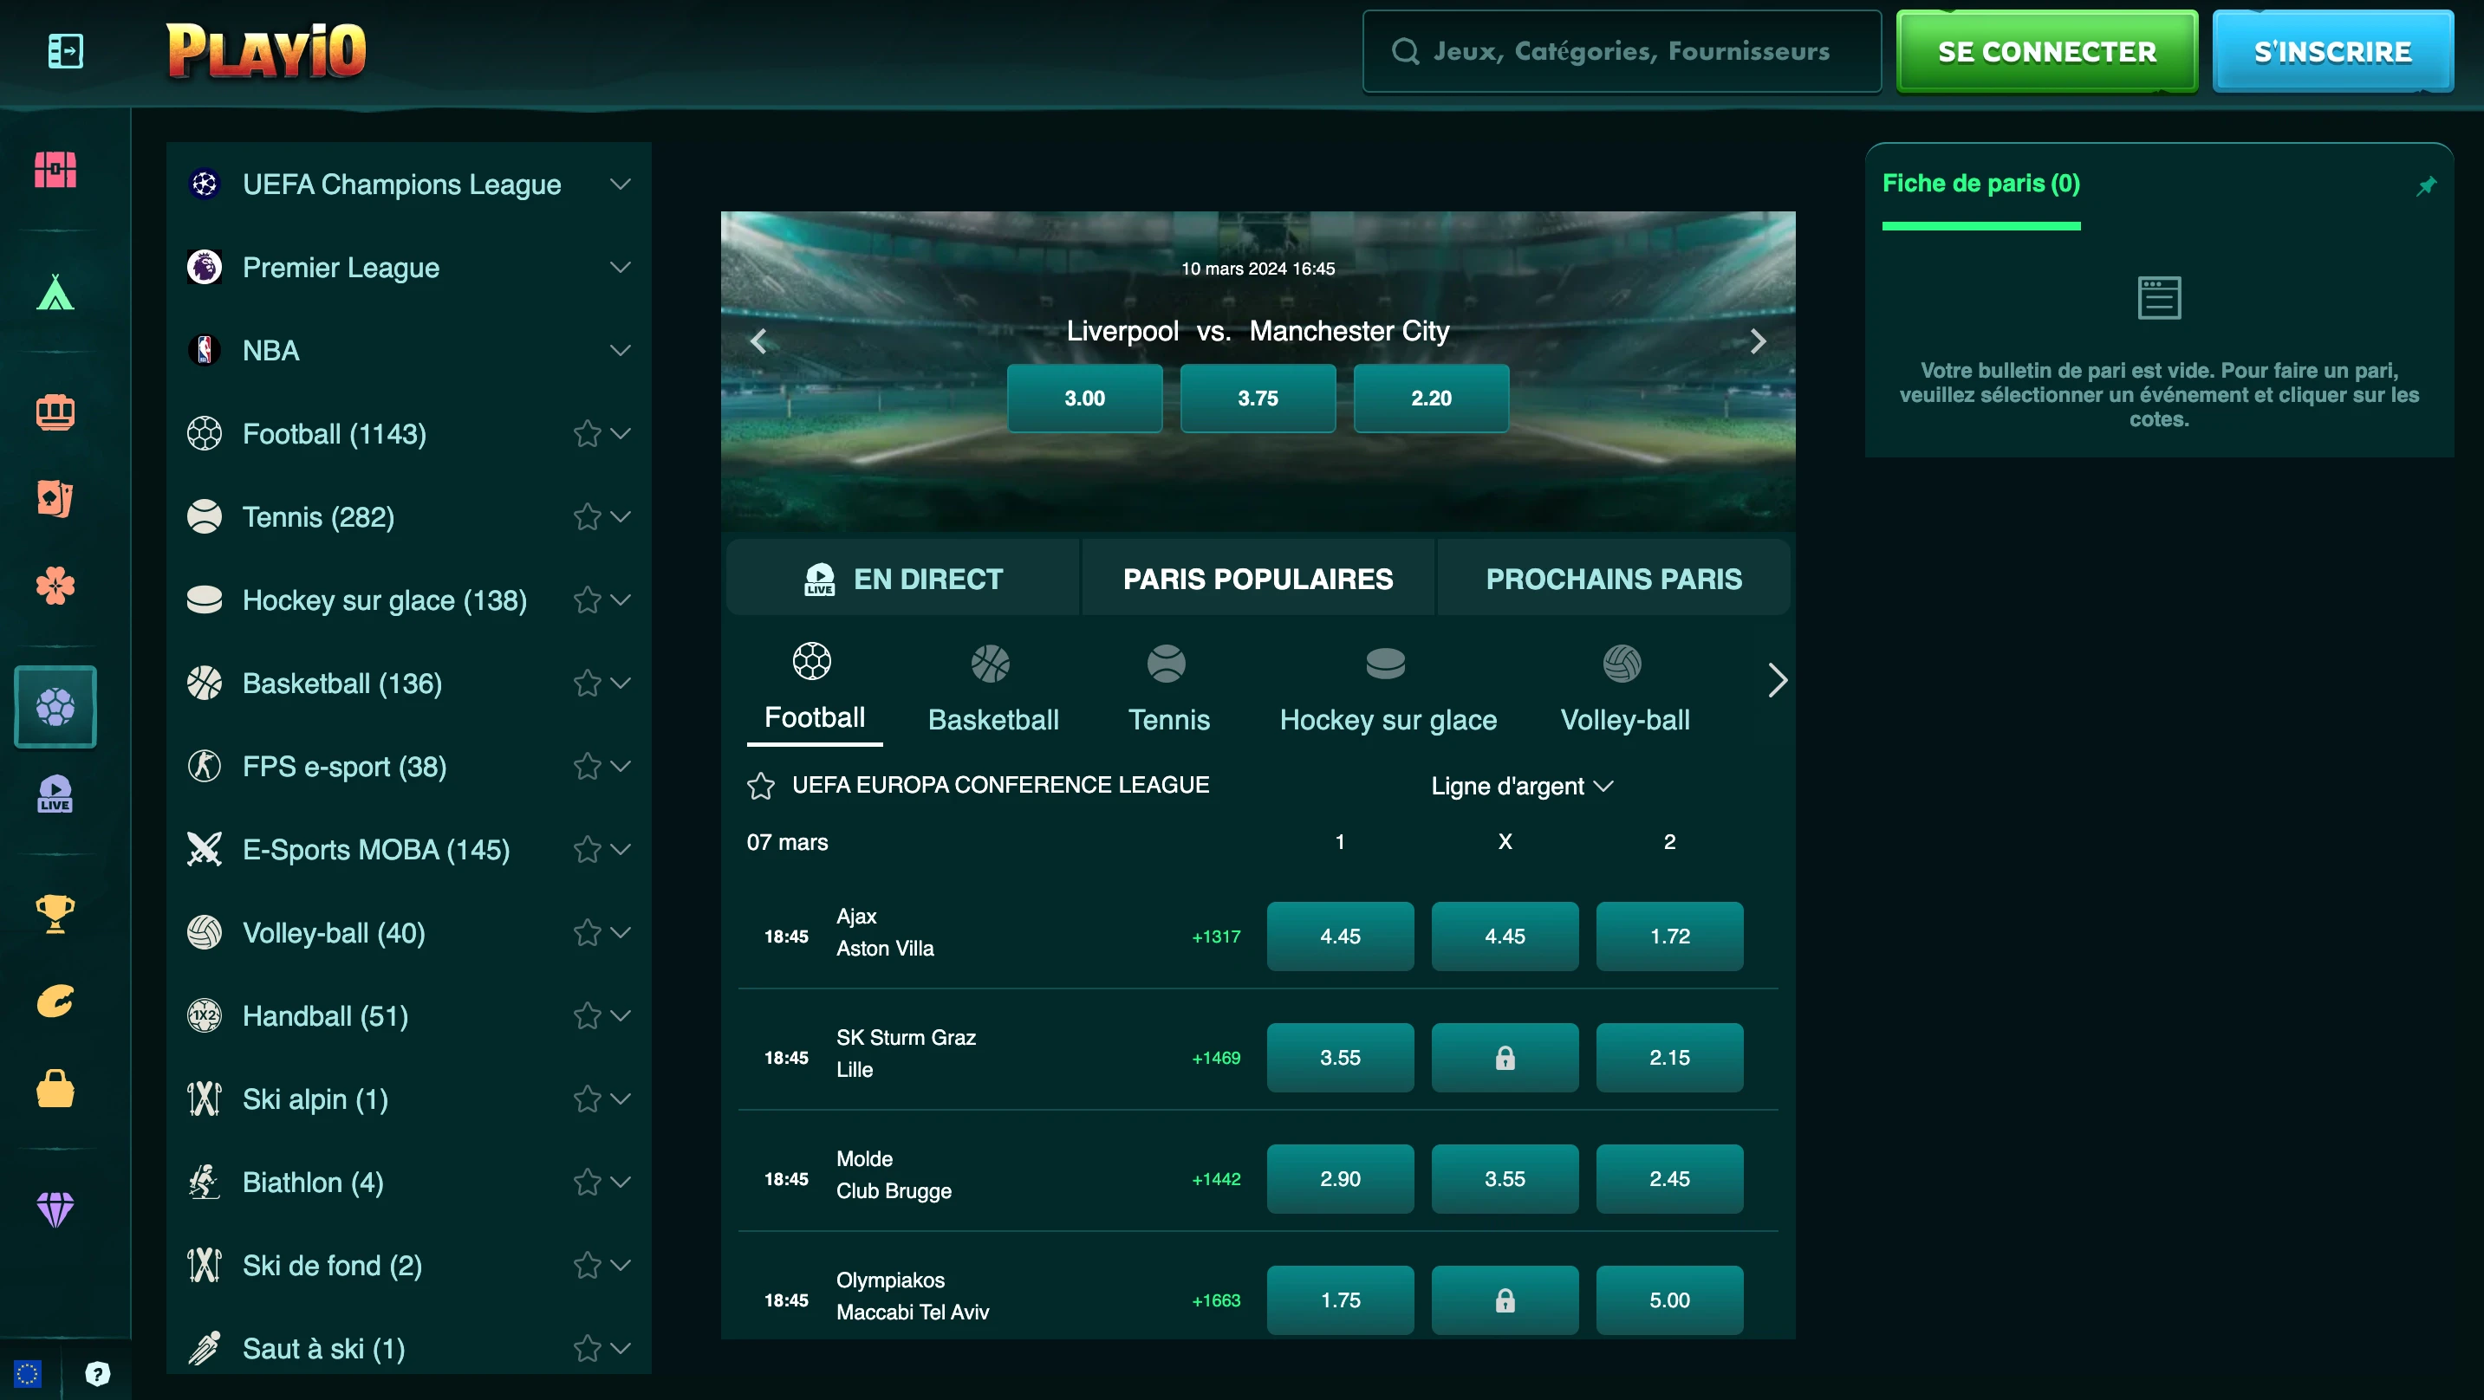Click SE CONNECTER button
Viewport: 2484px width, 1400px height.
click(2046, 51)
